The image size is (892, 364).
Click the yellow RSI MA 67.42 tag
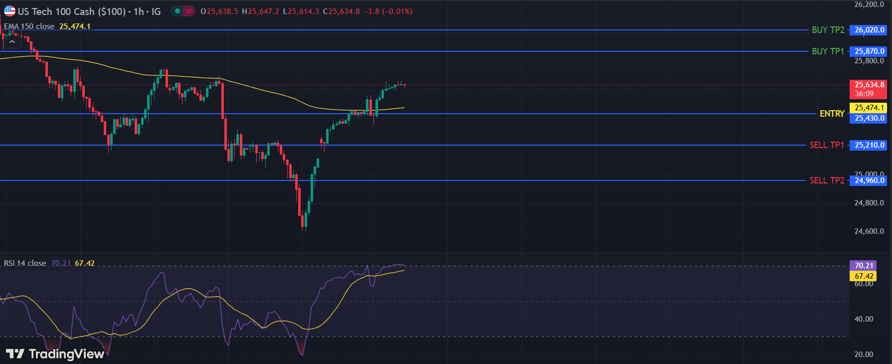pyautogui.click(x=864, y=276)
